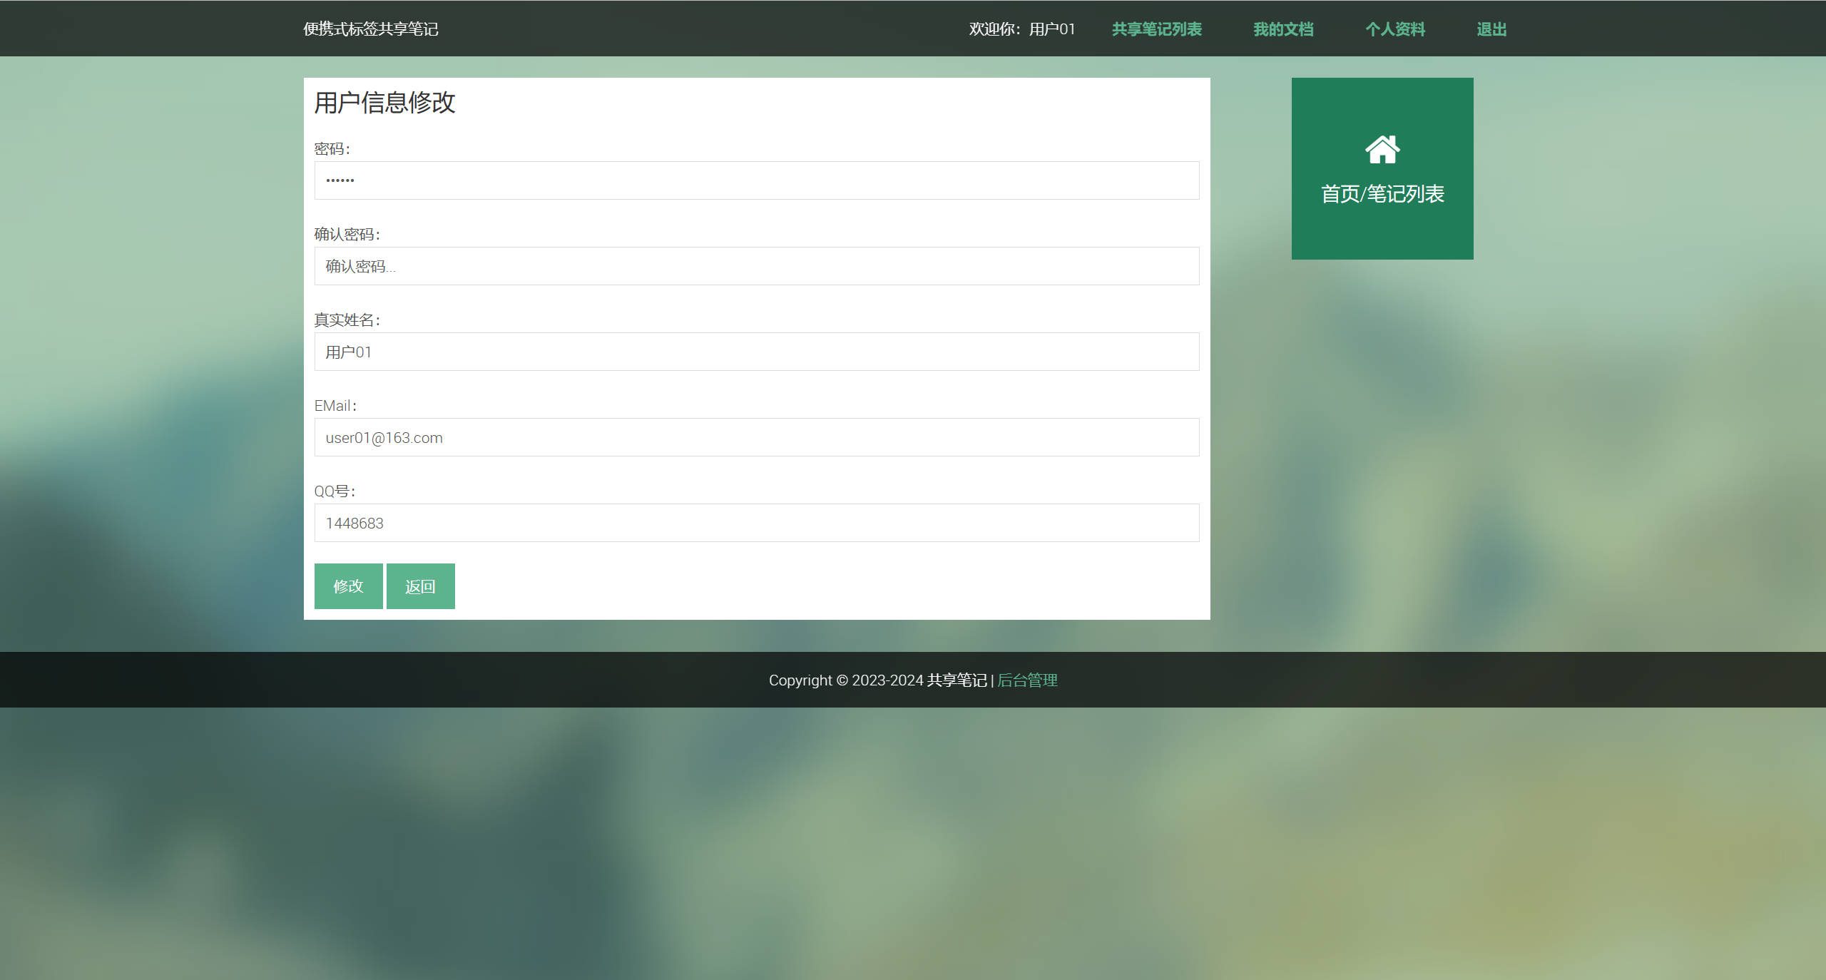Screen dimensions: 1826x980
Task: Focus the 密码 password input field
Action: pos(757,180)
